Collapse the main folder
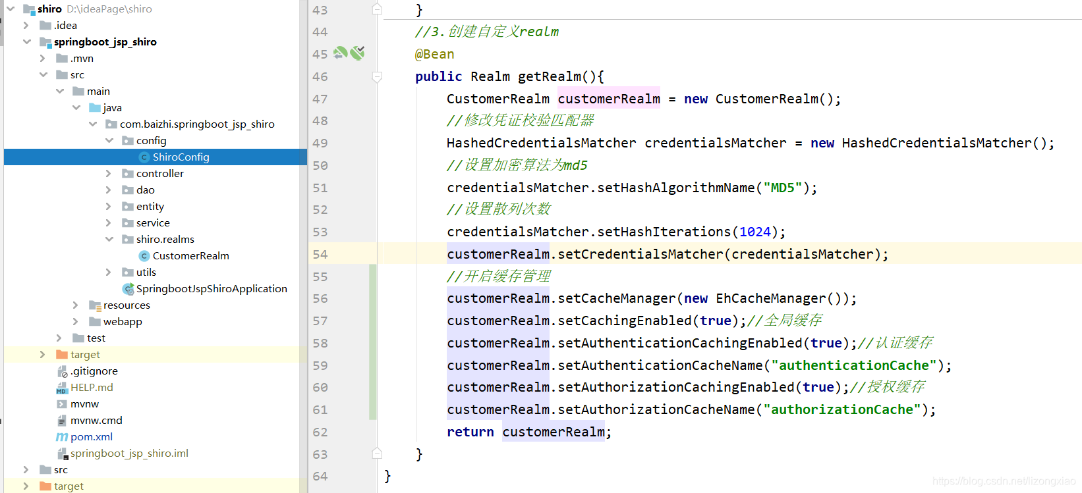This screenshot has width=1082, height=493. point(60,91)
